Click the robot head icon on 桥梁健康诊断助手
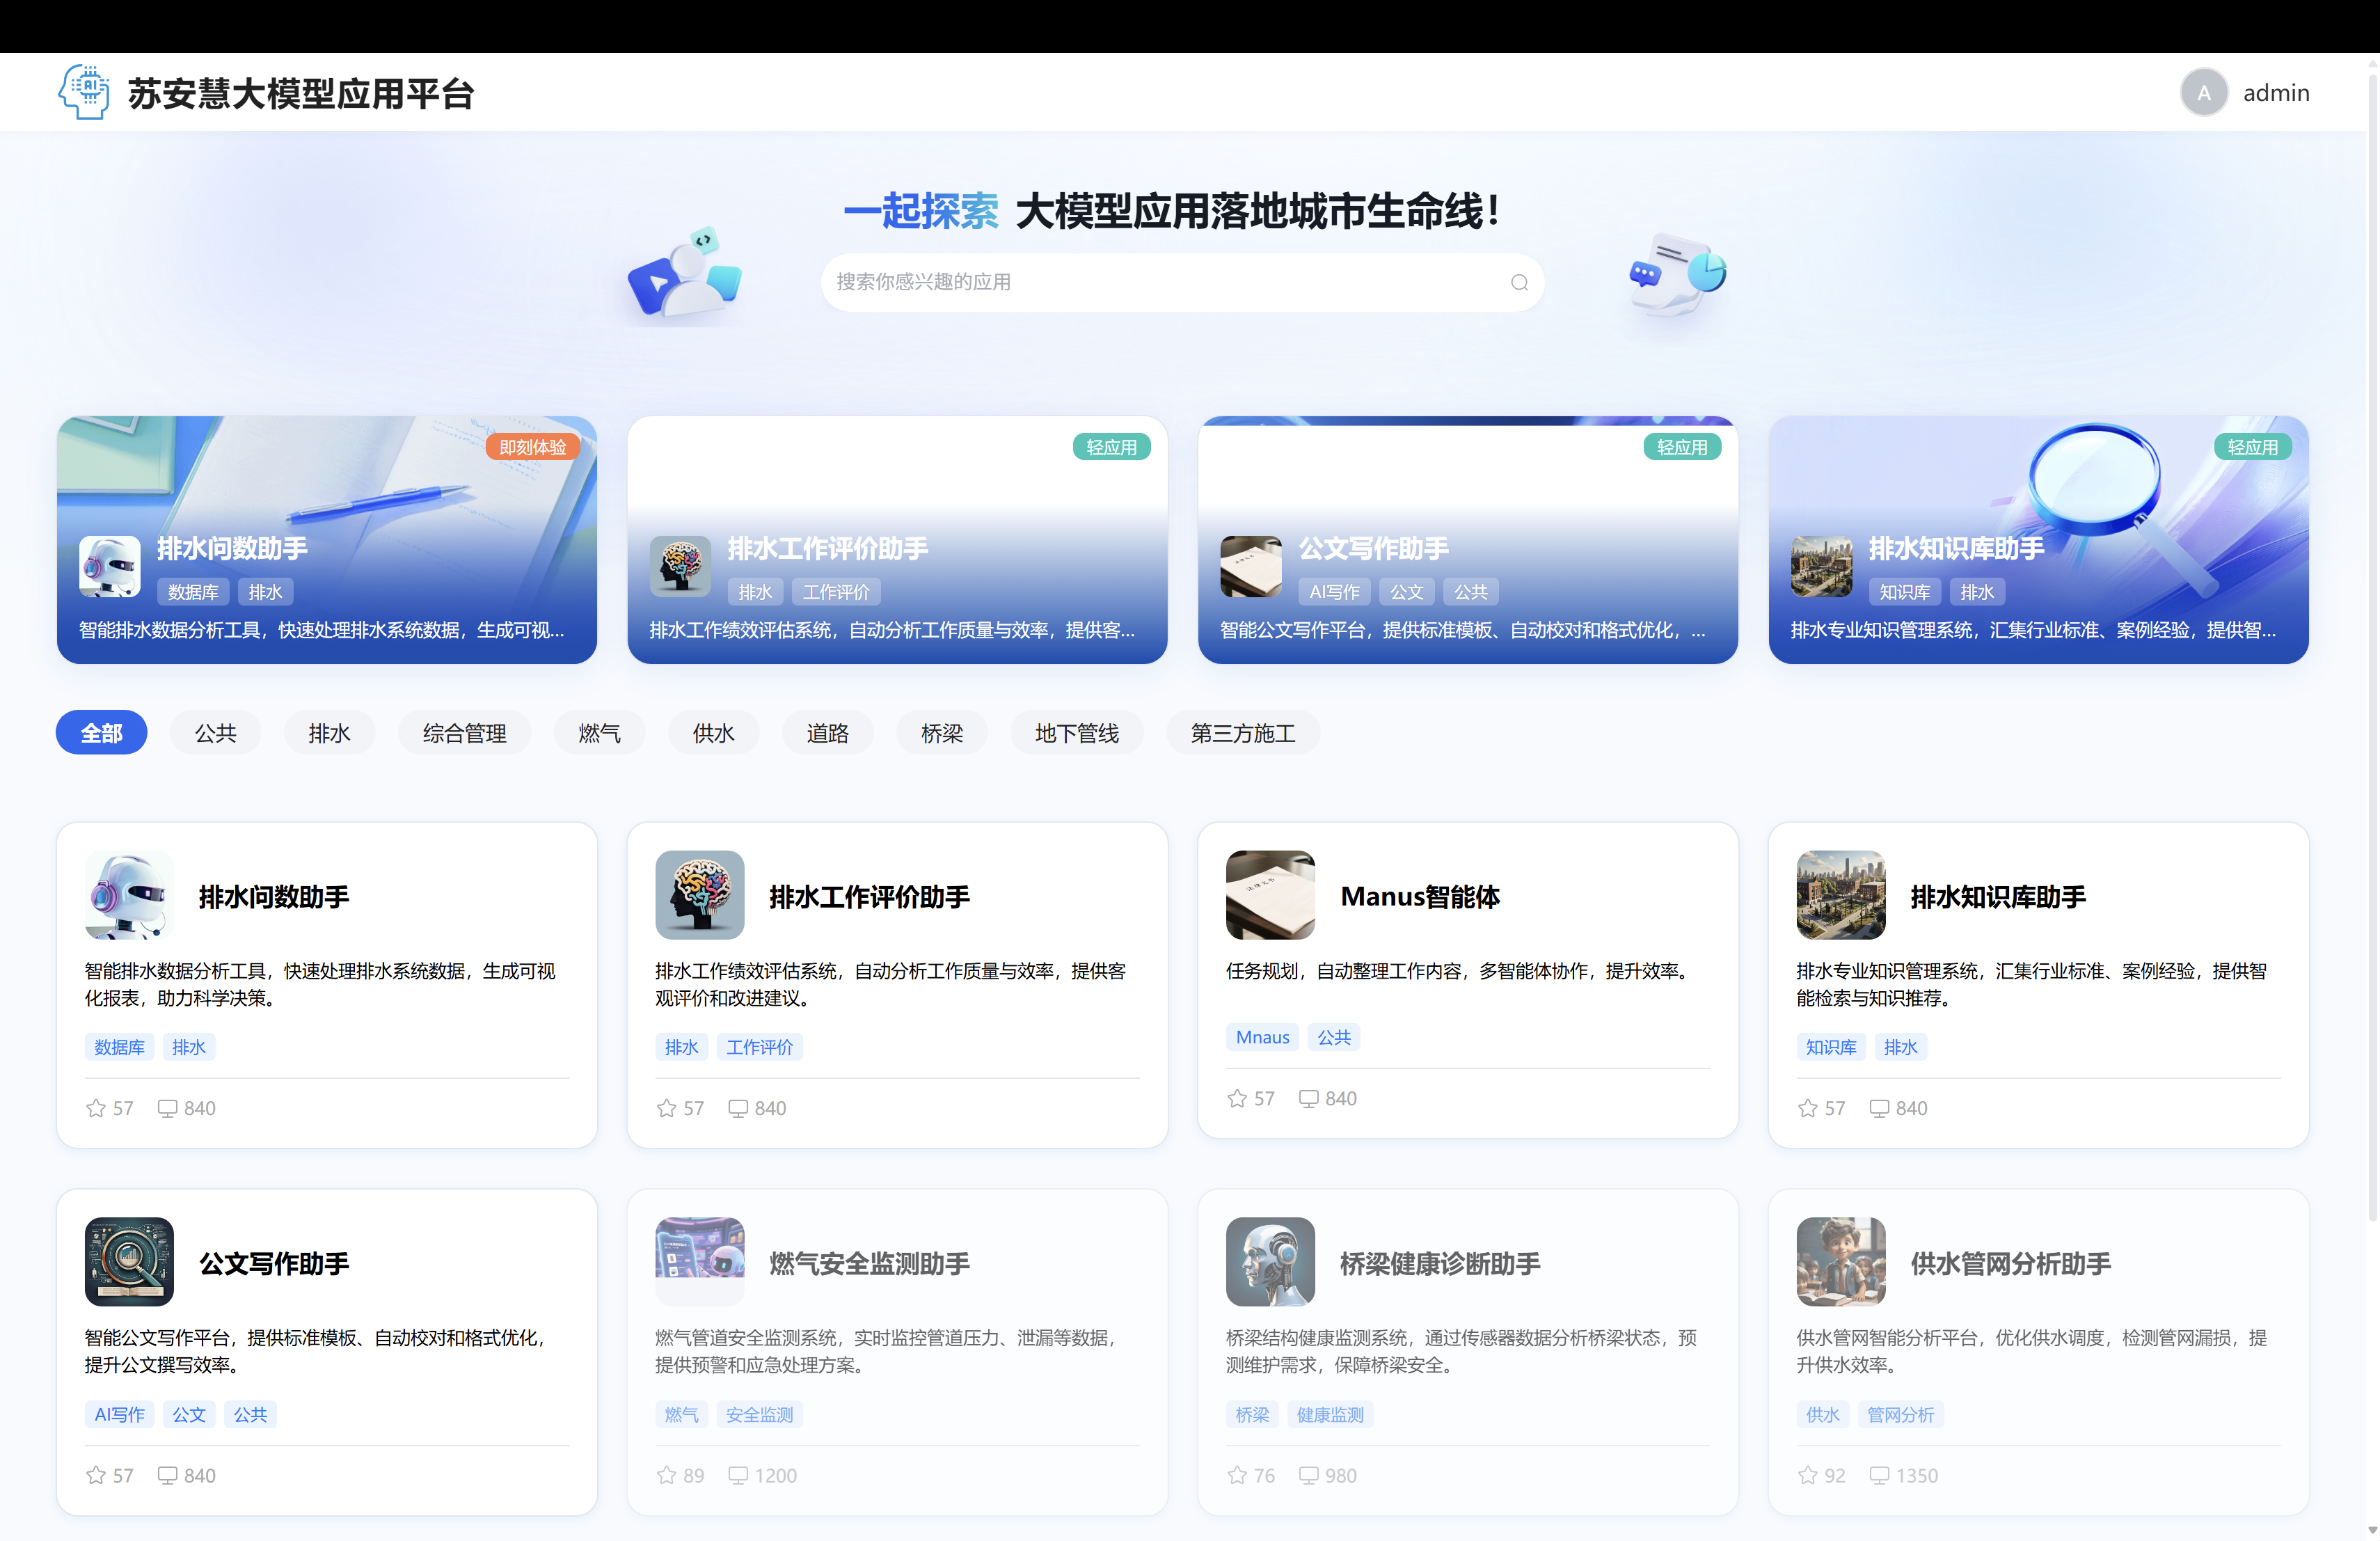2380x1541 pixels. (1270, 1261)
